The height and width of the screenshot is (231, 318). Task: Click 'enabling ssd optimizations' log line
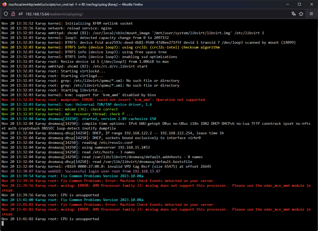89,57
